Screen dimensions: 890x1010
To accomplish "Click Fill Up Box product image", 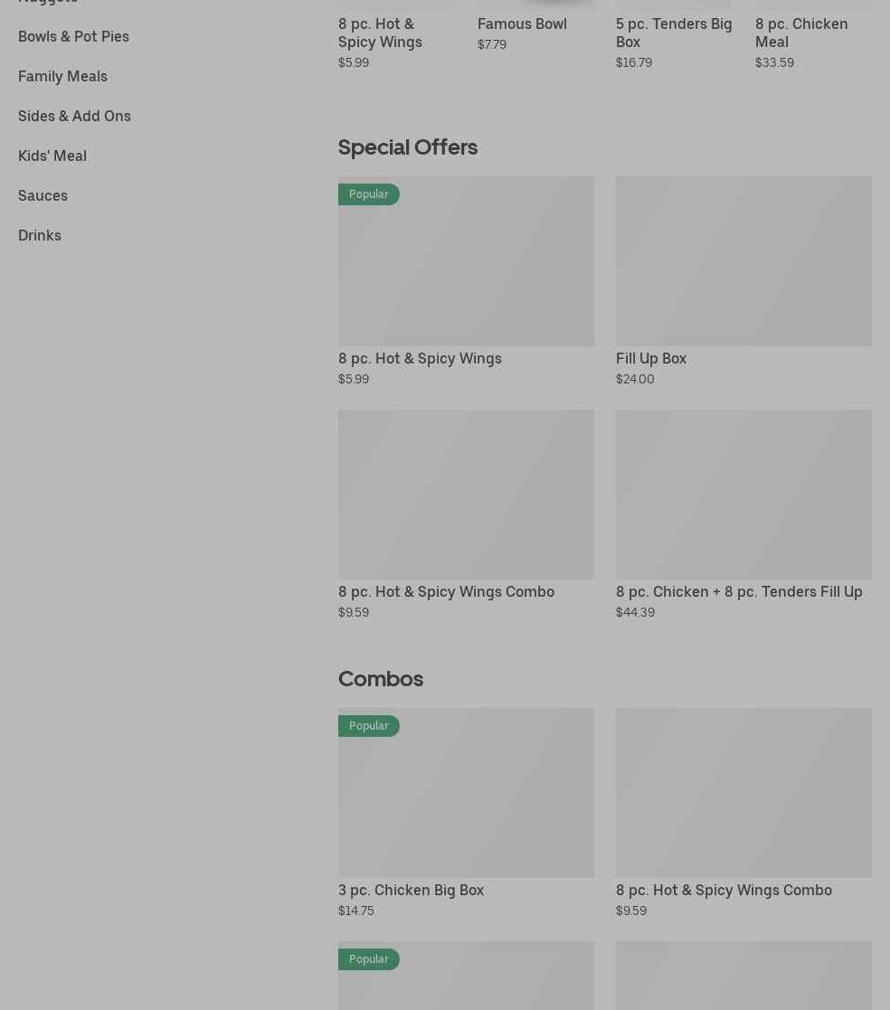I will pos(743,260).
